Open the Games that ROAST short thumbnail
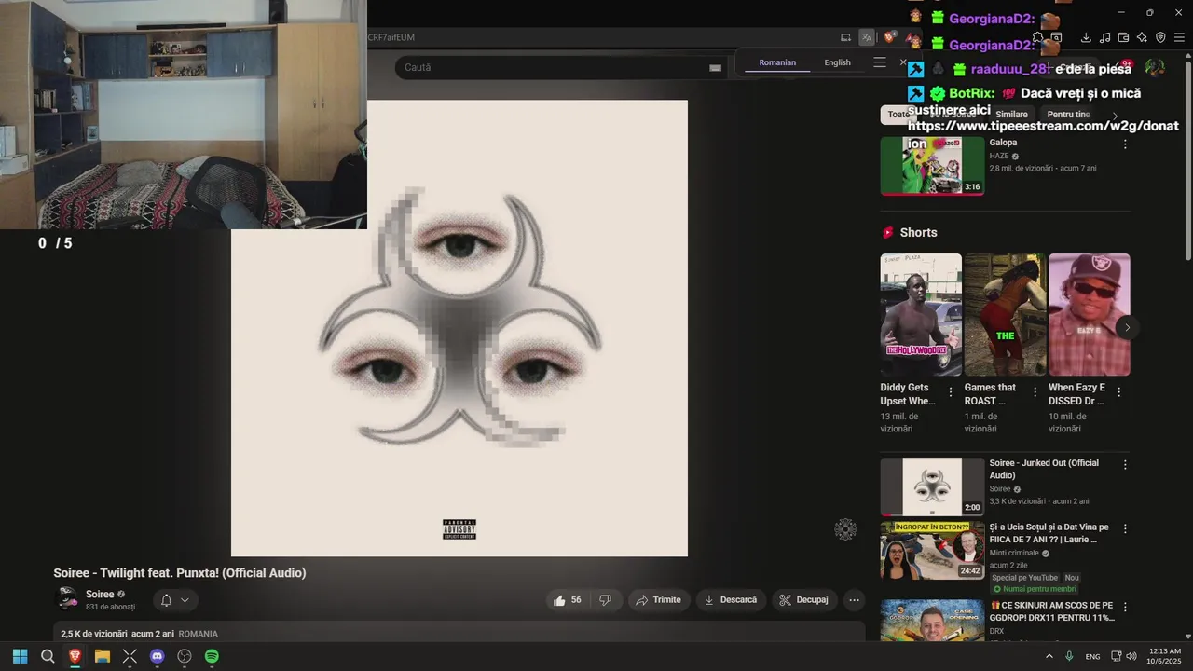Viewport: 1193px width, 671px height. [x=1005, y=315]
